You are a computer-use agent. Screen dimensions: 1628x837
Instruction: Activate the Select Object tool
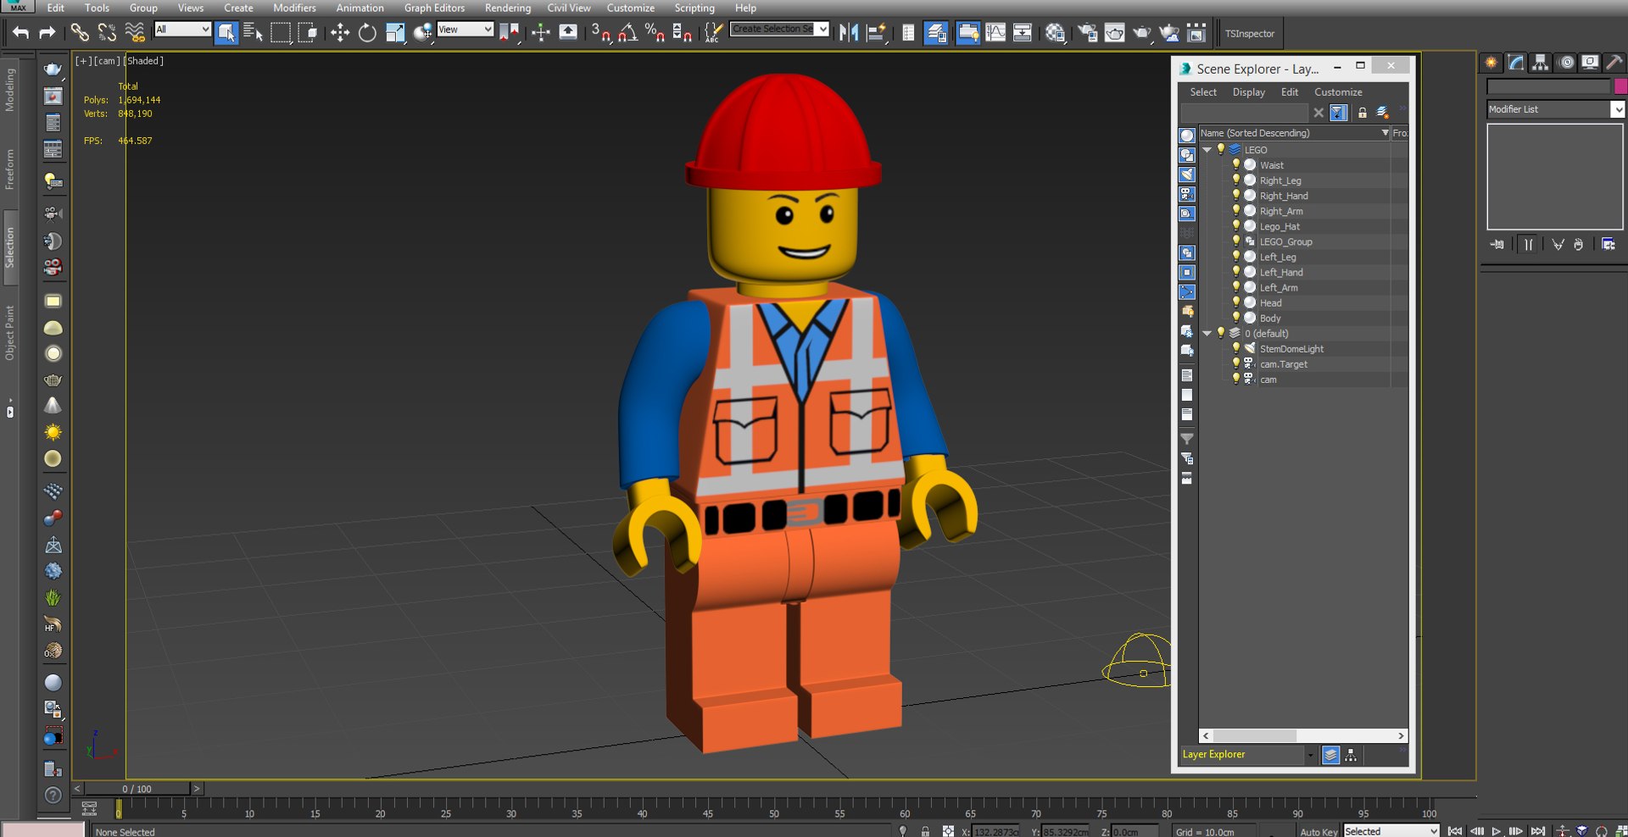coord(226,33)
